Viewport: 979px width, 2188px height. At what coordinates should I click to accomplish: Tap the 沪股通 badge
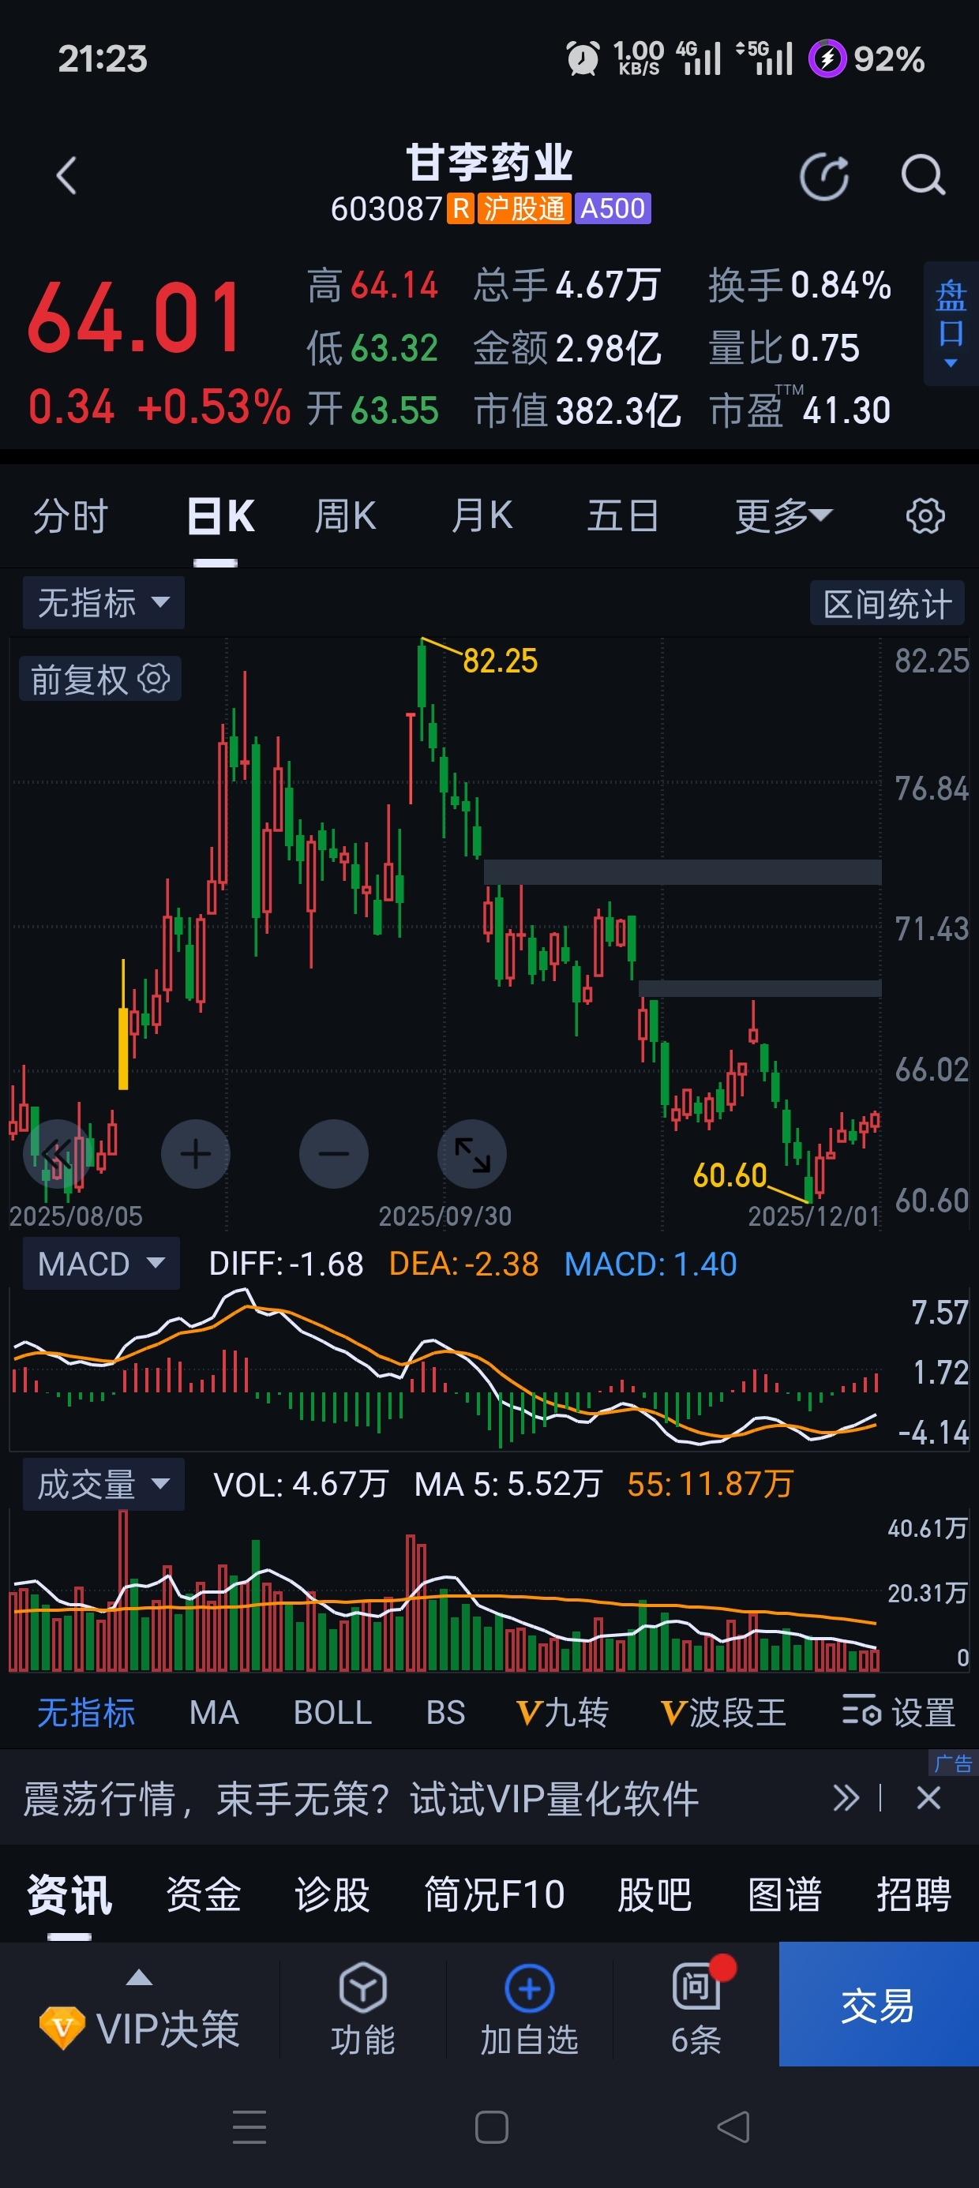(x=523, y=208)
